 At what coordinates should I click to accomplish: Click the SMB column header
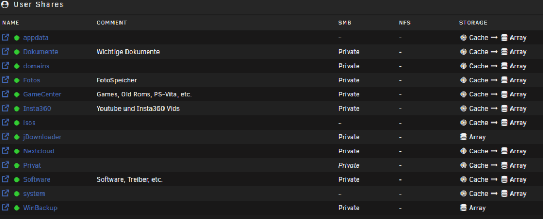click(345, 23)
